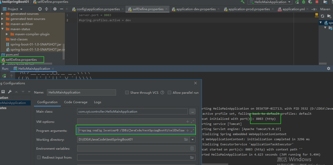Expand maven-archiver folder

pos(2,24)
